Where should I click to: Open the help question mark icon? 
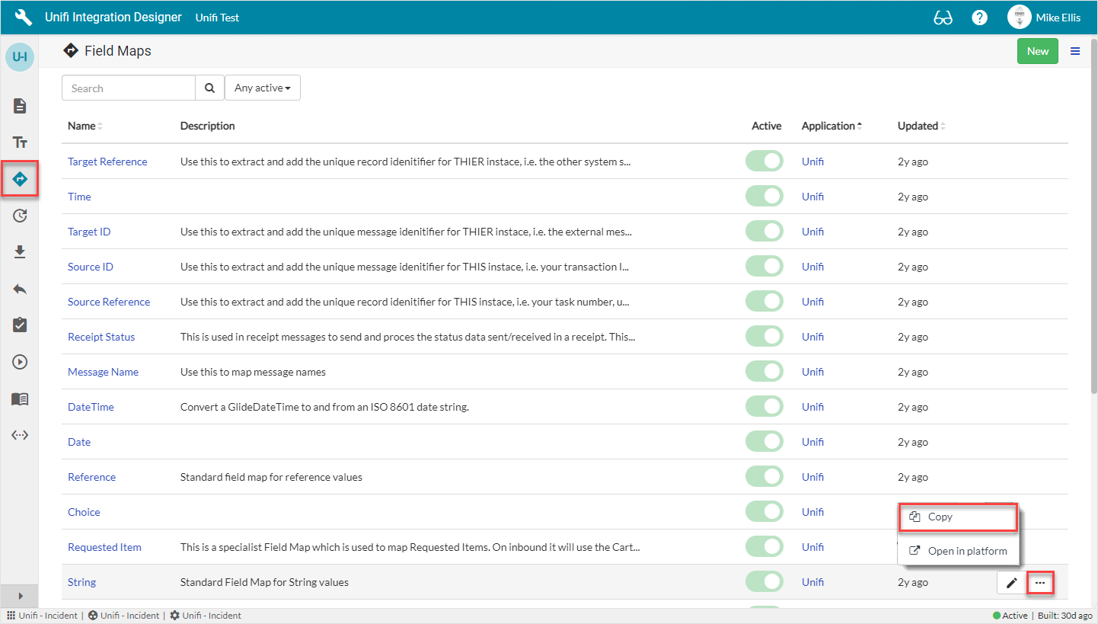click(x=980, y=18)
